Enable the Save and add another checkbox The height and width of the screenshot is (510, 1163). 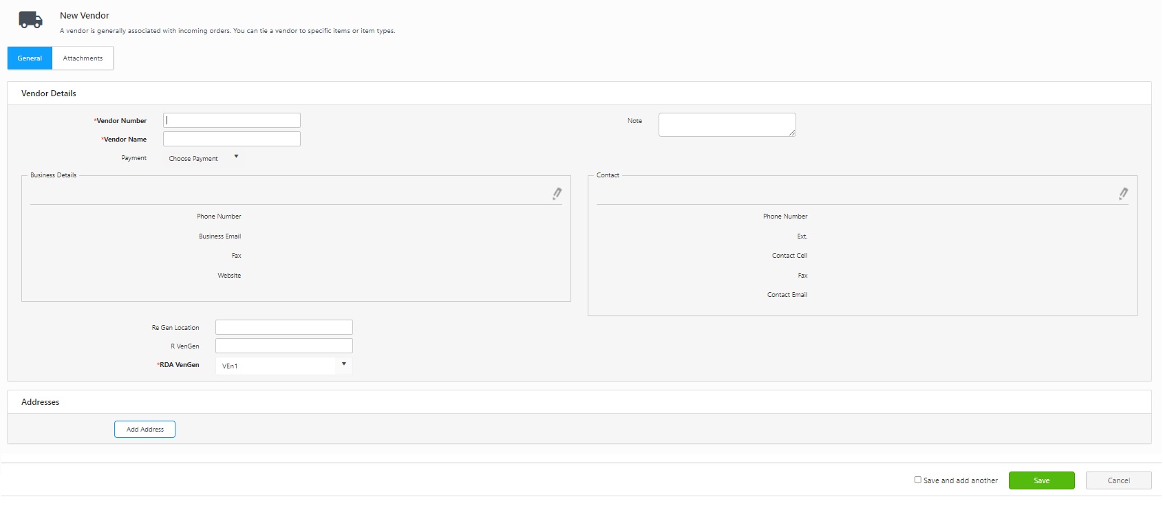917,480
